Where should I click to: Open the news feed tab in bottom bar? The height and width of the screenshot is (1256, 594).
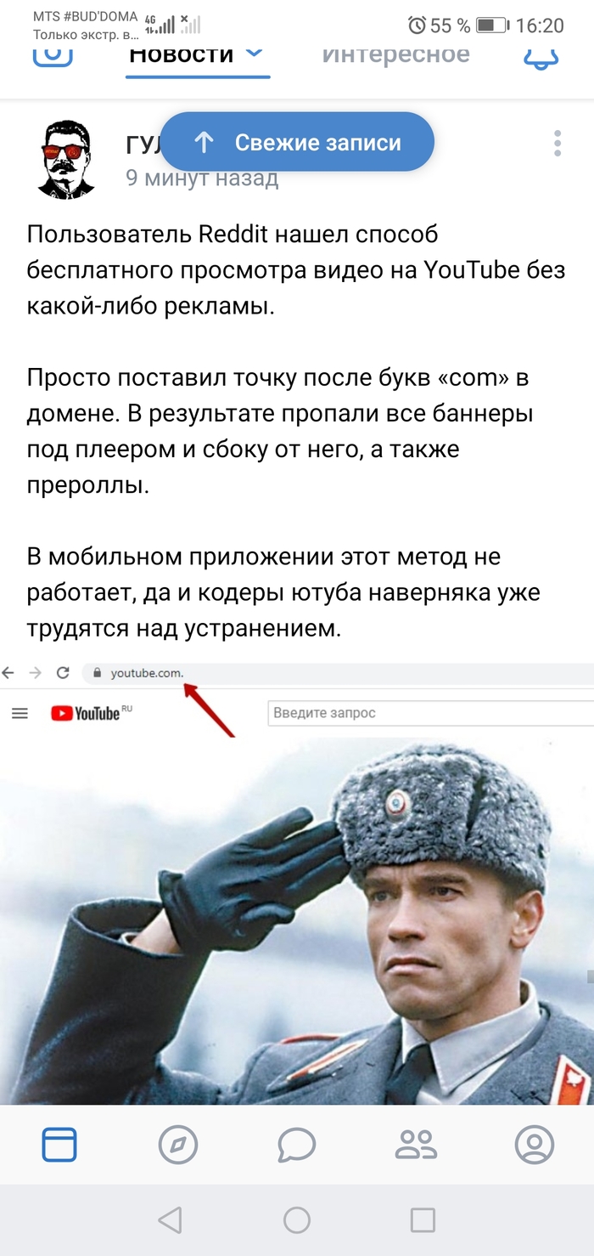coord(59,1145)
